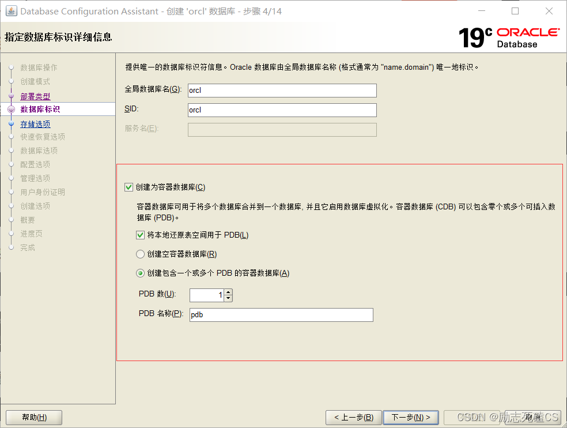
Task: Click the Java application icon in title bar
Action: tap(11, 11)
